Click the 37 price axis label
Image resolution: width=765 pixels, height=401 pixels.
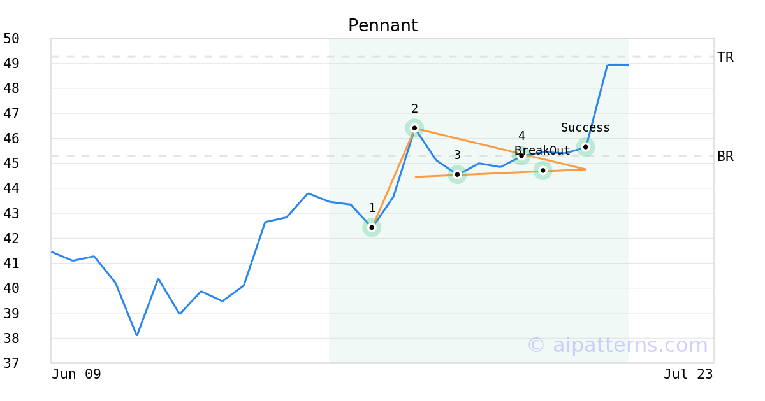(x=11, y=363)
